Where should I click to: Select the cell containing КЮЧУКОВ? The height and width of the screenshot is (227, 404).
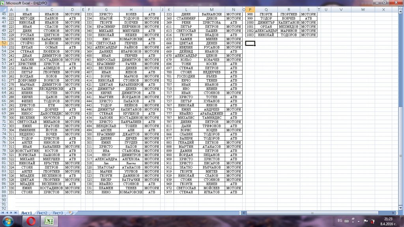click(x=52, y=117)
